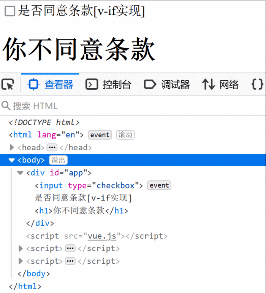
Task: Collapse the div id="app" node
Action: tap(20, 173)
